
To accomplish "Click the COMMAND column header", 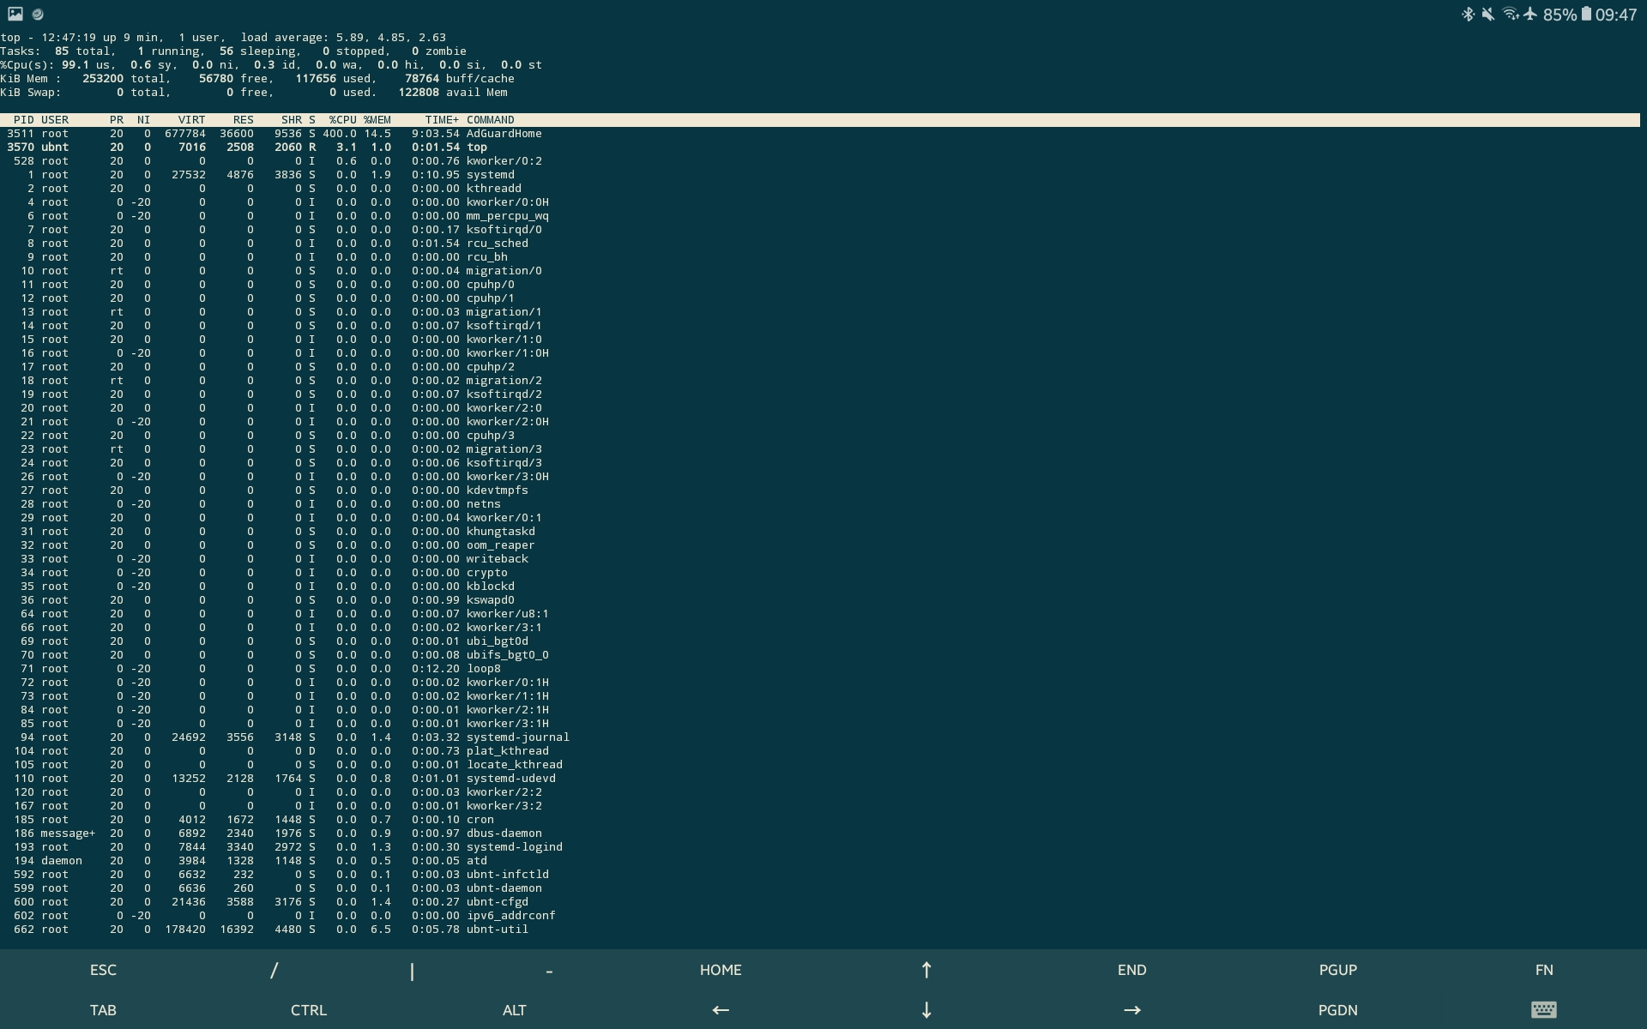I will pyautogui.click(x=491, y=120).
